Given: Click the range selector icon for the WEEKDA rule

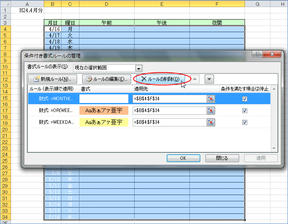Looking at the screenshot, I should [211, 123].
